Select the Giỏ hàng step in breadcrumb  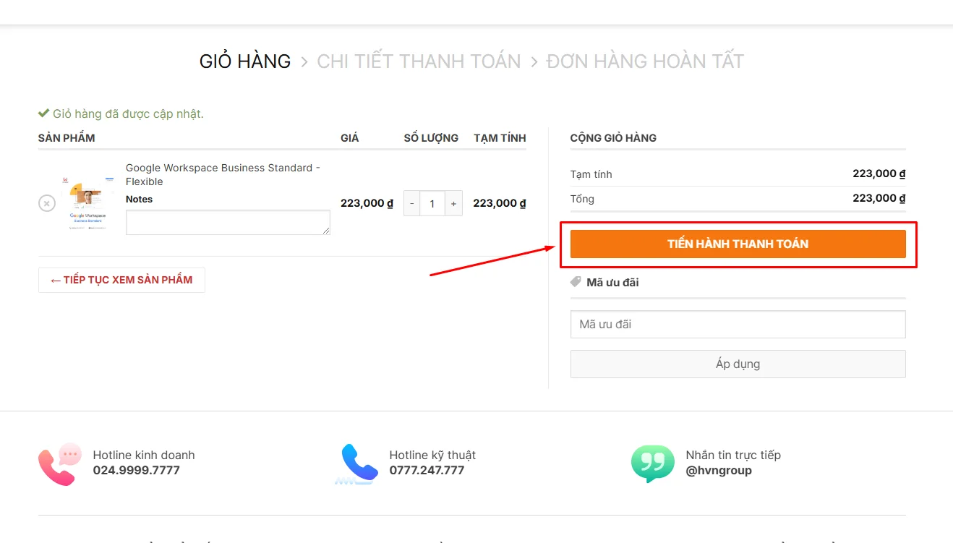point(245,61)
